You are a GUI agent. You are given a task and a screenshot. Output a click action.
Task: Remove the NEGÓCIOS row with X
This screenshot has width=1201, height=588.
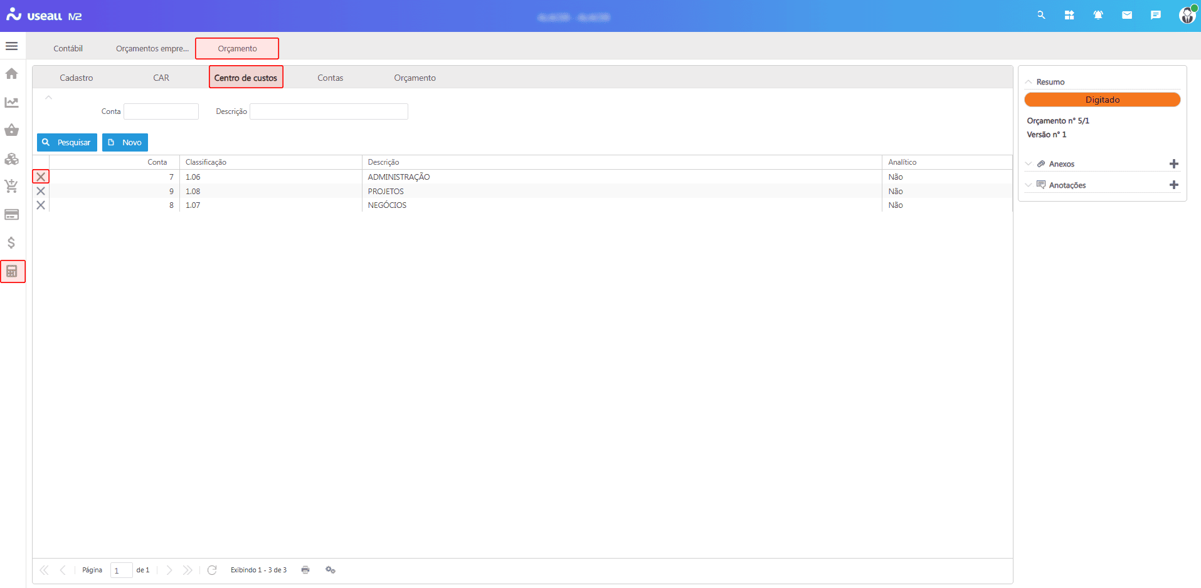(41, 205)
